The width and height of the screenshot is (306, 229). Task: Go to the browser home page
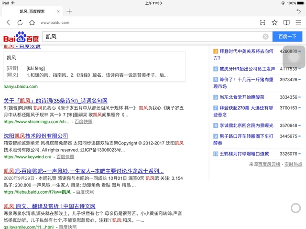click(32, 22)
